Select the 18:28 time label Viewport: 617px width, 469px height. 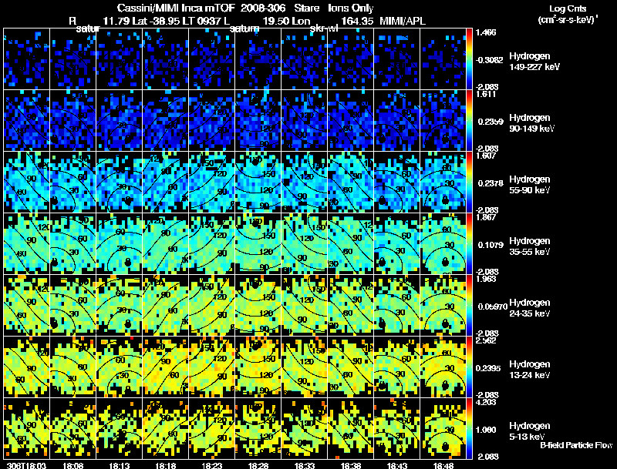(x=258, y=465)
